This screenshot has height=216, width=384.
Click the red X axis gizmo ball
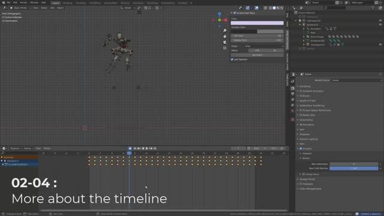click(x=226, y=20)
